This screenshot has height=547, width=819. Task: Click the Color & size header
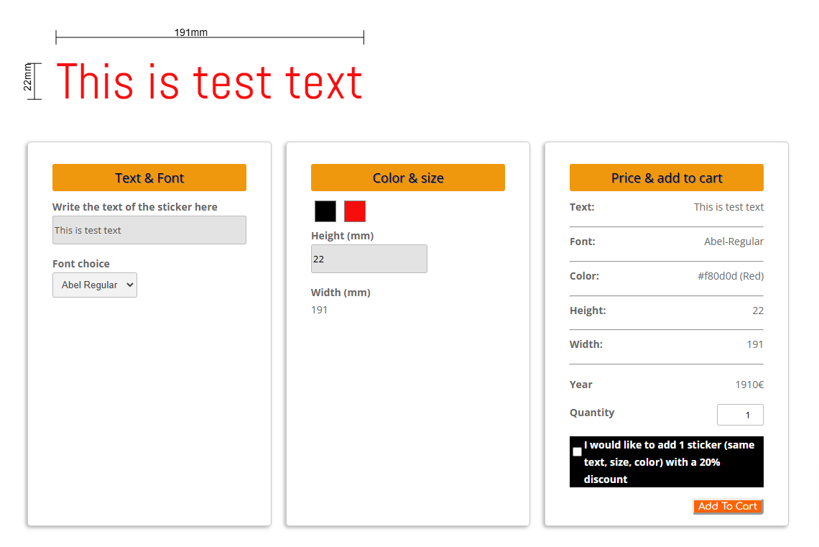click(x=408, y=178)
